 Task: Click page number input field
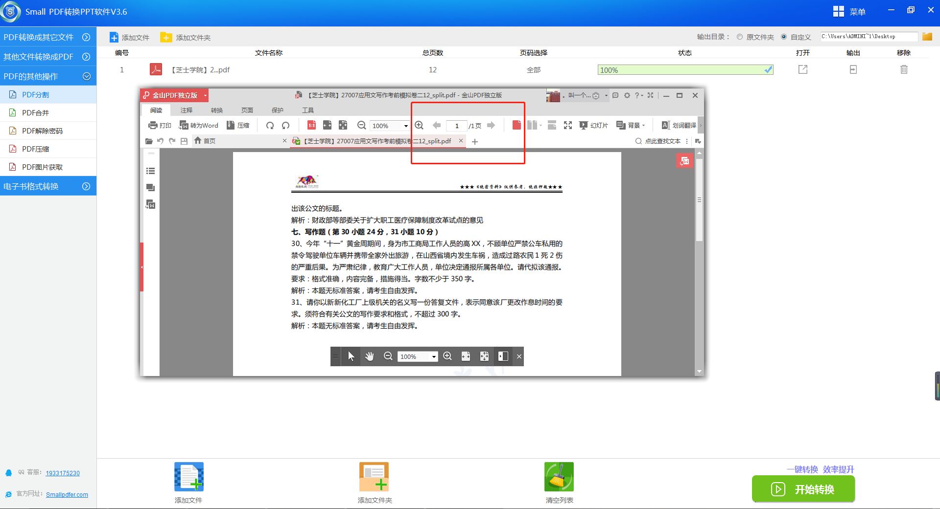[457, 126]
